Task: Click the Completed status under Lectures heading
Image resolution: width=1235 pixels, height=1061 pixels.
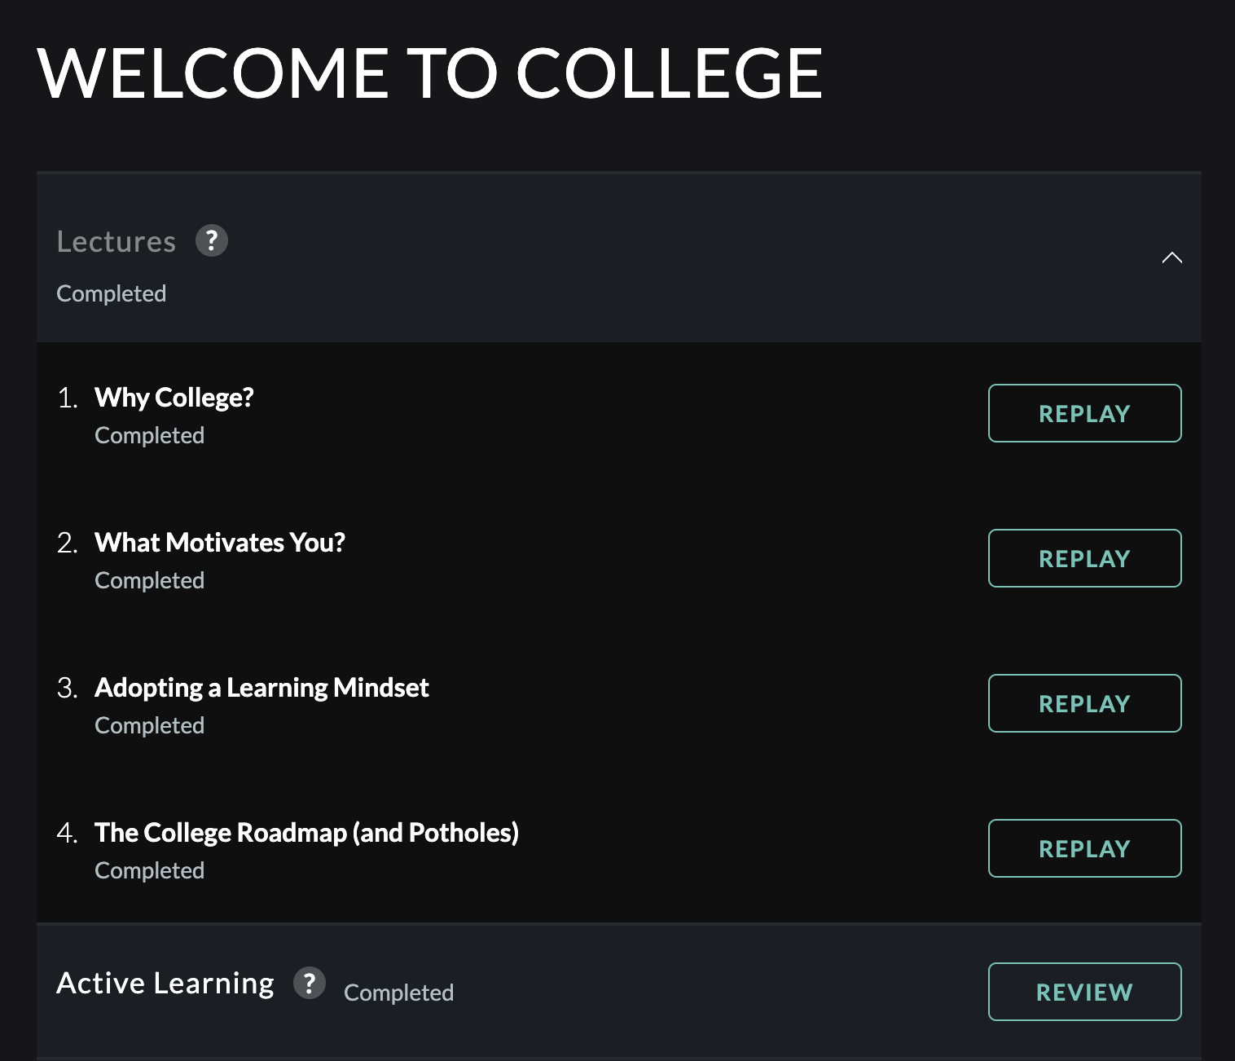Action: (112, 293)
